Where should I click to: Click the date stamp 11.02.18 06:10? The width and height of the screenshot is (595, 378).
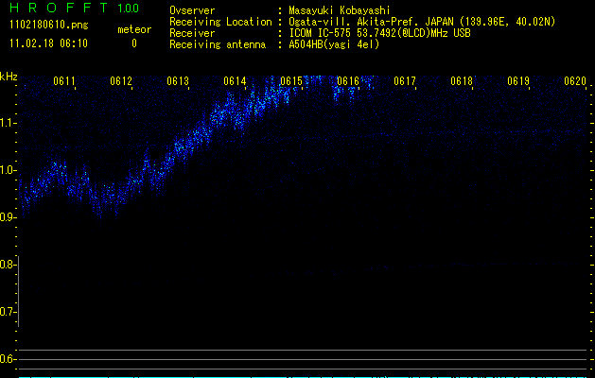(x=48, y=43)
